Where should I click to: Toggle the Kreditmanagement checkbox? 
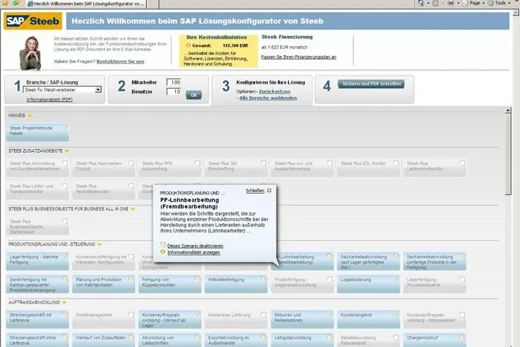131,315
